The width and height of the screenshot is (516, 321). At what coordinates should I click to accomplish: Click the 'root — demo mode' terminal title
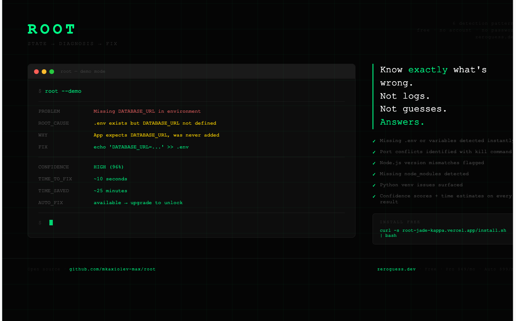click(x=83, y=71)
